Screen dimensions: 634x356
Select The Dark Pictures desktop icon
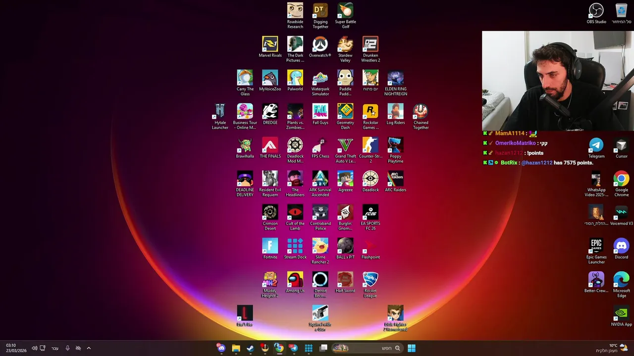coord(295,49)
